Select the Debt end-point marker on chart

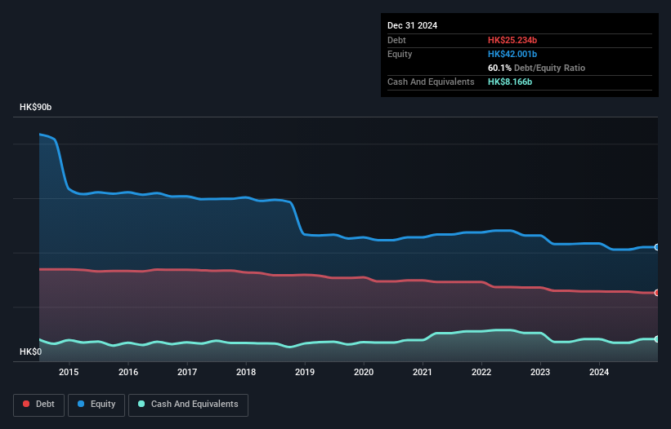(656, 293)
